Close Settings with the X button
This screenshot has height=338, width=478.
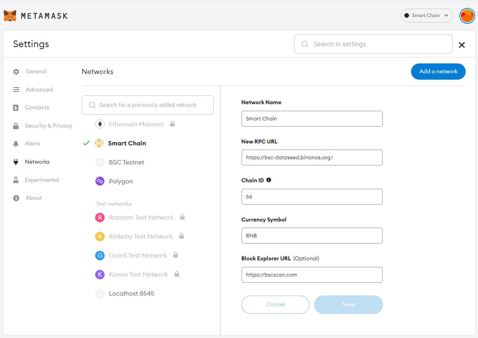(462, 45)
